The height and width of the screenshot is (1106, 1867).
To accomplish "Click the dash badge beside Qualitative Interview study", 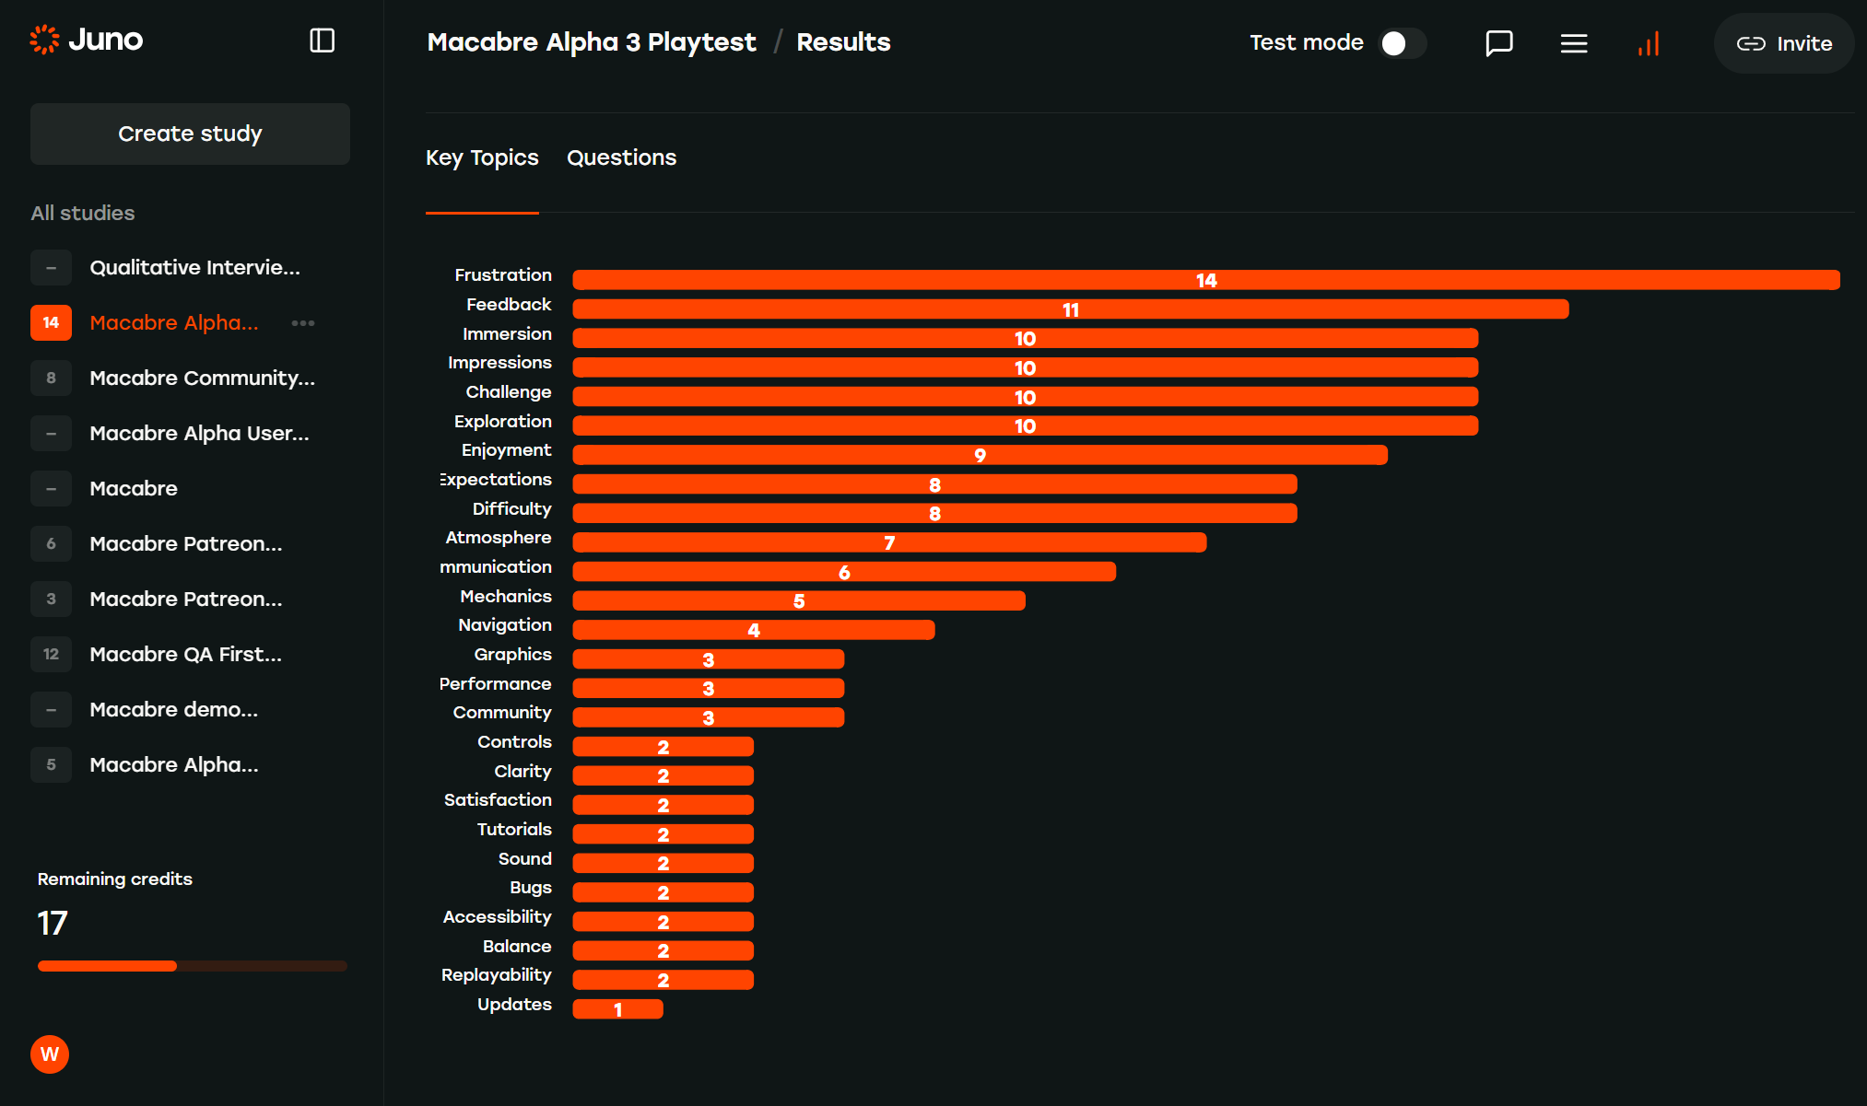I will (x=51, y=267).
